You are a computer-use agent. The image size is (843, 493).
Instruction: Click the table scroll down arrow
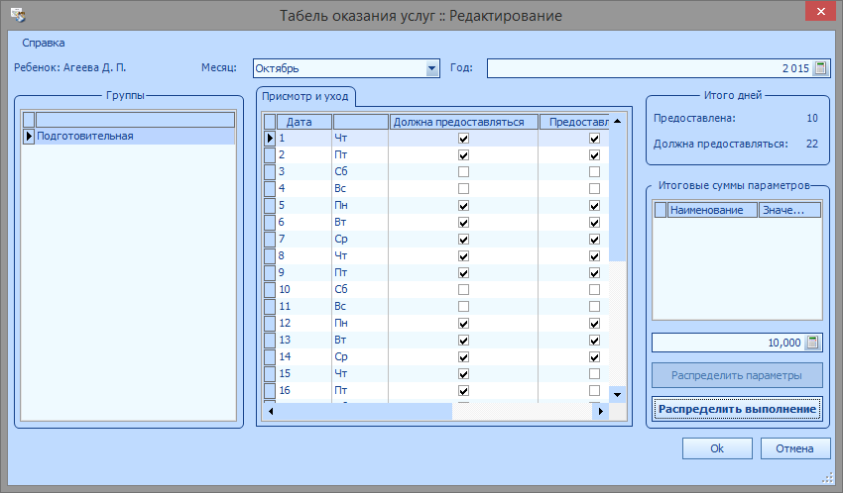(617, 395)
